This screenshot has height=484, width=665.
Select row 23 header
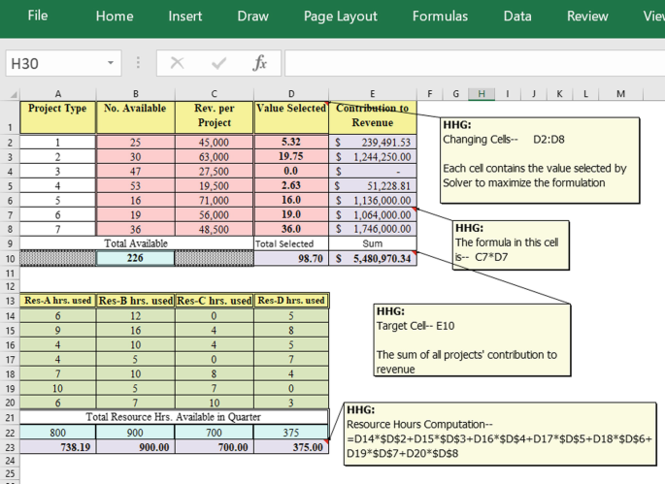click(10, 447)
